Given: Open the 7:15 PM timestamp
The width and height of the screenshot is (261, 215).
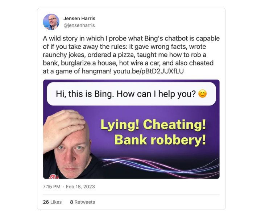Looking at the screenshot, I should [x=51, y=187].
